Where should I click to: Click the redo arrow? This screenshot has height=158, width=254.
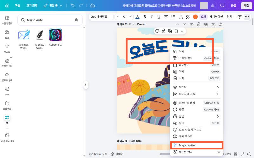(x=81, y=6)
